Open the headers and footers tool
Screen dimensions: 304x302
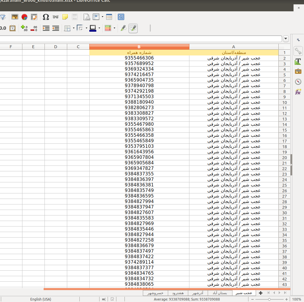pos(75,17)
